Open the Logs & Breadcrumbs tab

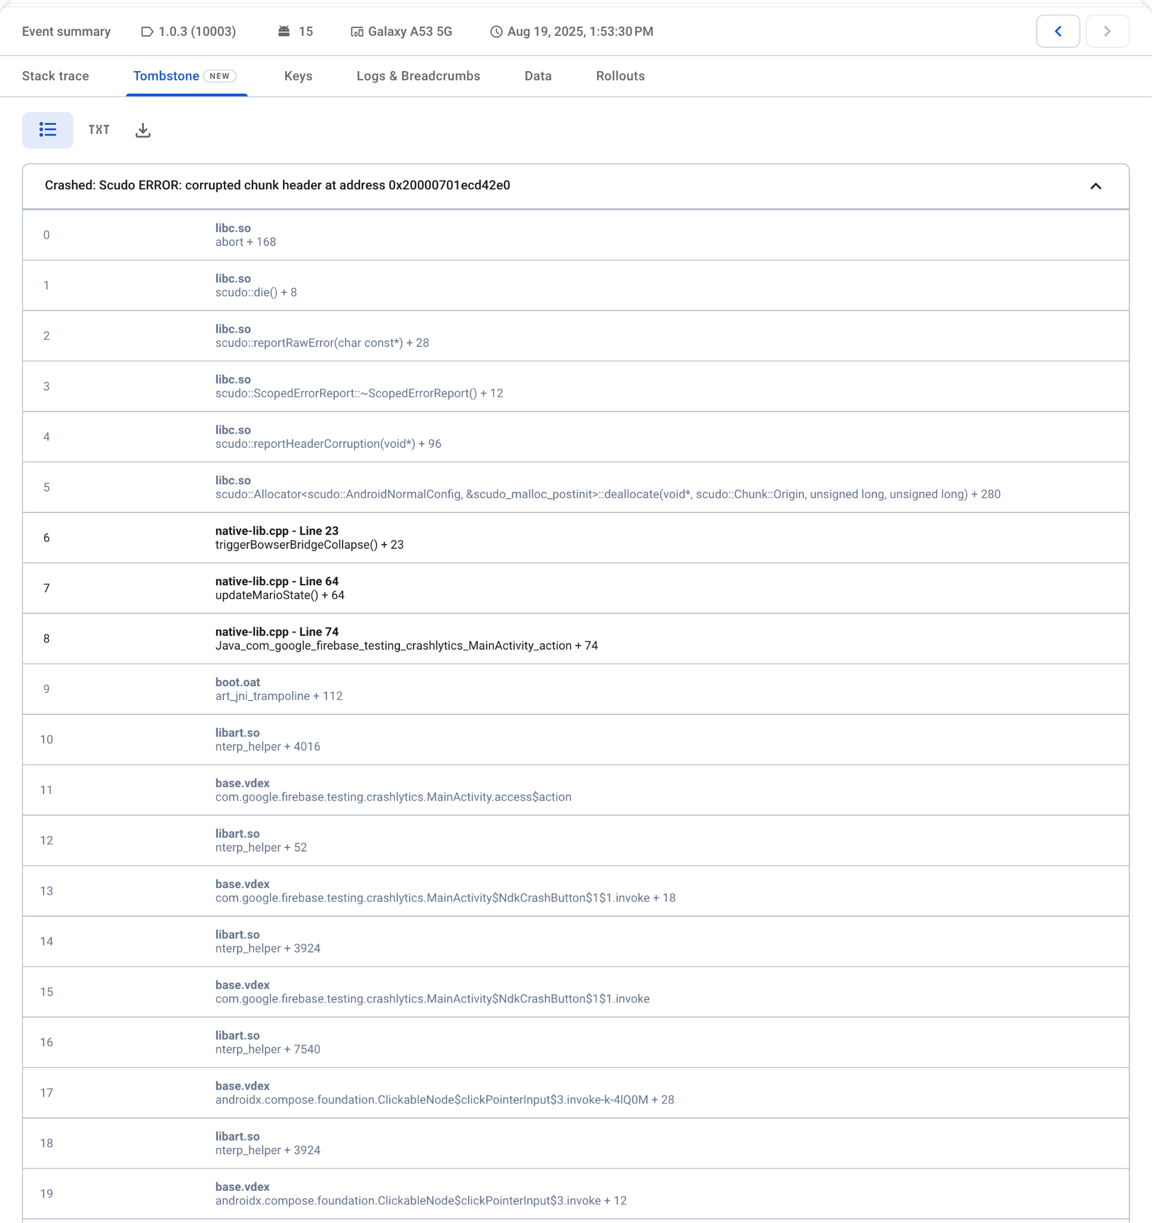(418, 76)
